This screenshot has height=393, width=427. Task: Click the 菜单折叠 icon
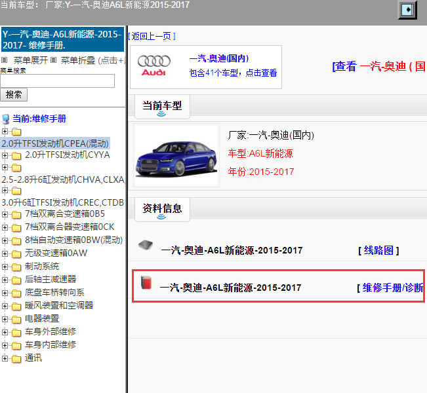coord(54,60)
